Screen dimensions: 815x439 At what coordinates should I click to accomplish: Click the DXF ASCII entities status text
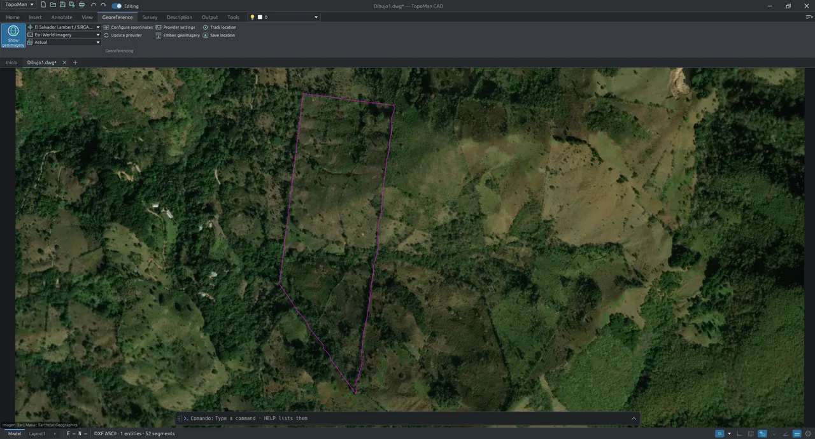[134, 433]
